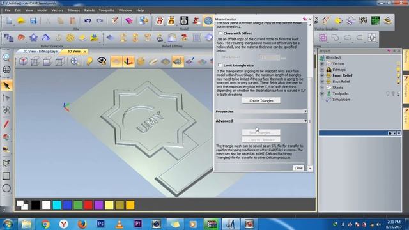Image resolution: width=409 pixels, height=230 pixels.
Task: Select Close with Offset radio button
Action: click(x=220, y=33)
